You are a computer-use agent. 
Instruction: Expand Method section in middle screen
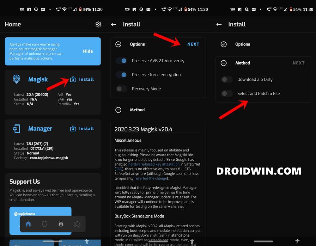(118, 110)
